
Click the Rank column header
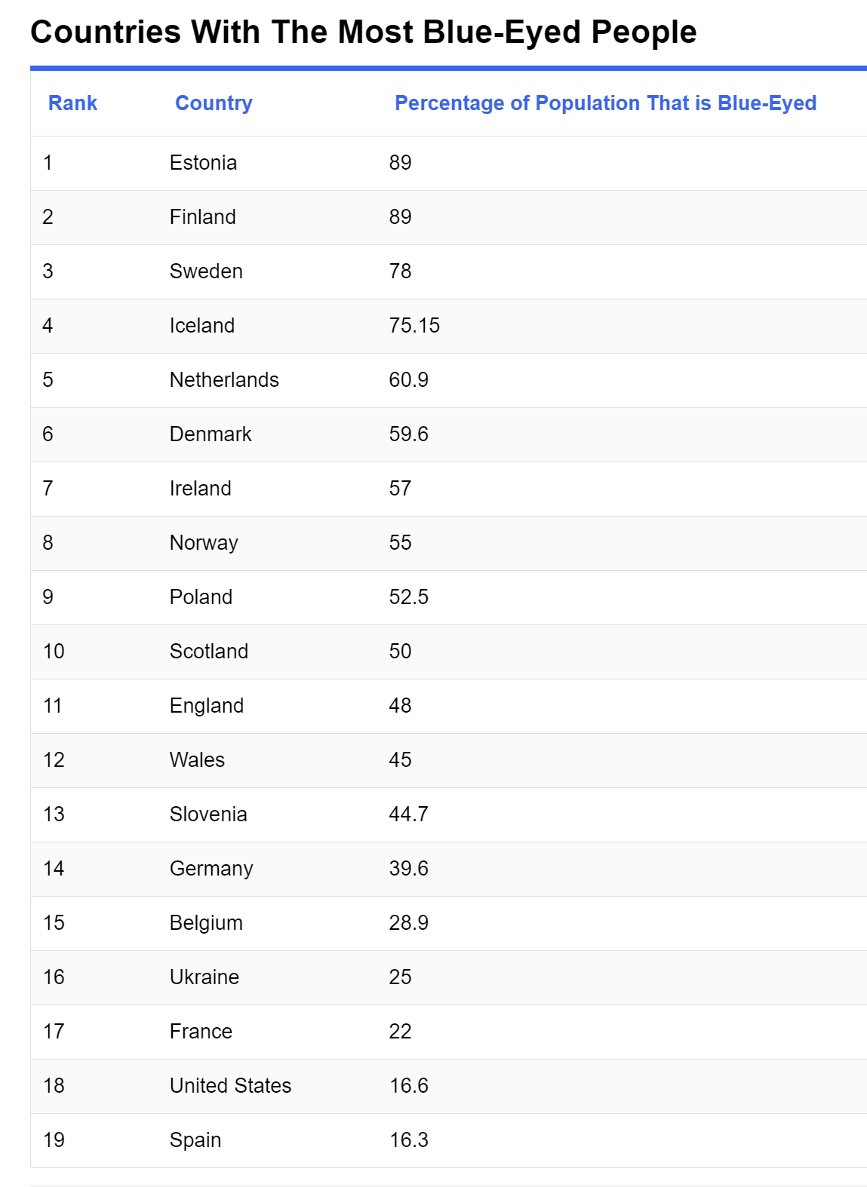coord(72,103)
